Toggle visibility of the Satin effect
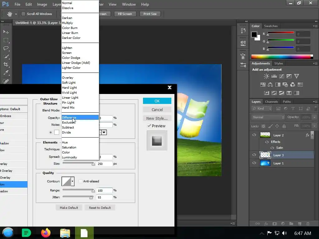Viewport: 319px width, 239px height. 272,148
